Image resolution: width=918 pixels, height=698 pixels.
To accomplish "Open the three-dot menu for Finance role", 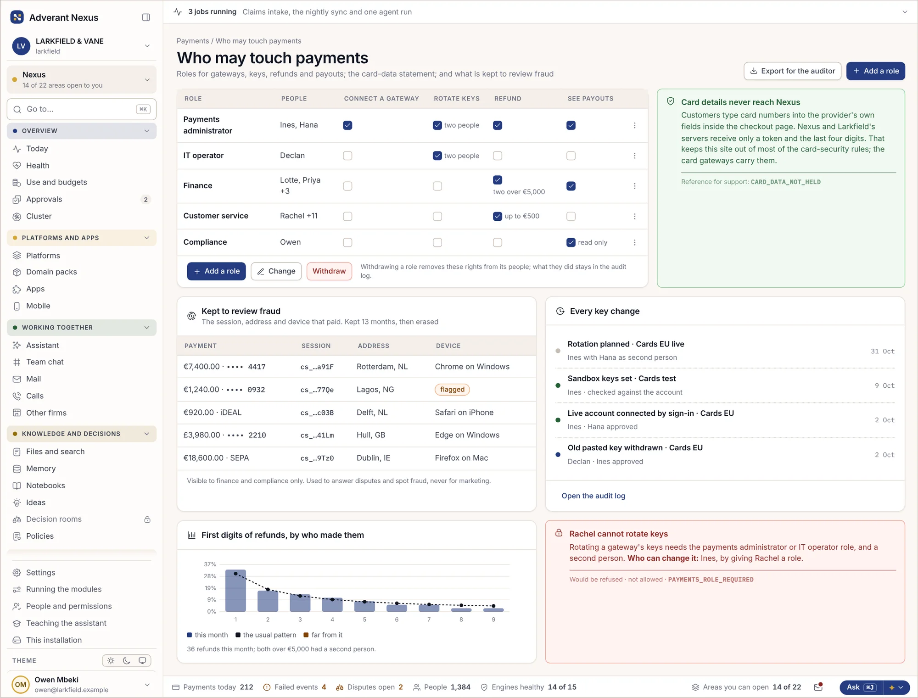I will tap(635, 186).
